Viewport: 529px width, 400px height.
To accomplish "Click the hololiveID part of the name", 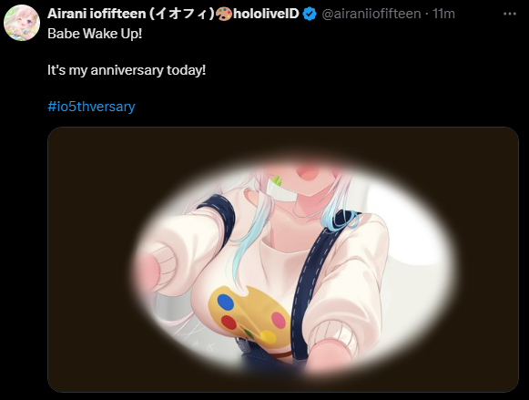I will pos(266,14).
